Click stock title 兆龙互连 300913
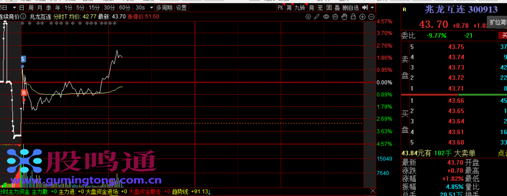Image resolution: width=507 pixels, height=196 pixels. tap(461, 9)
